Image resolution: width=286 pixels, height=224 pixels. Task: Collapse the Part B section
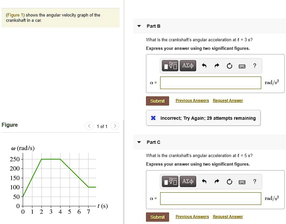[139, 26]
